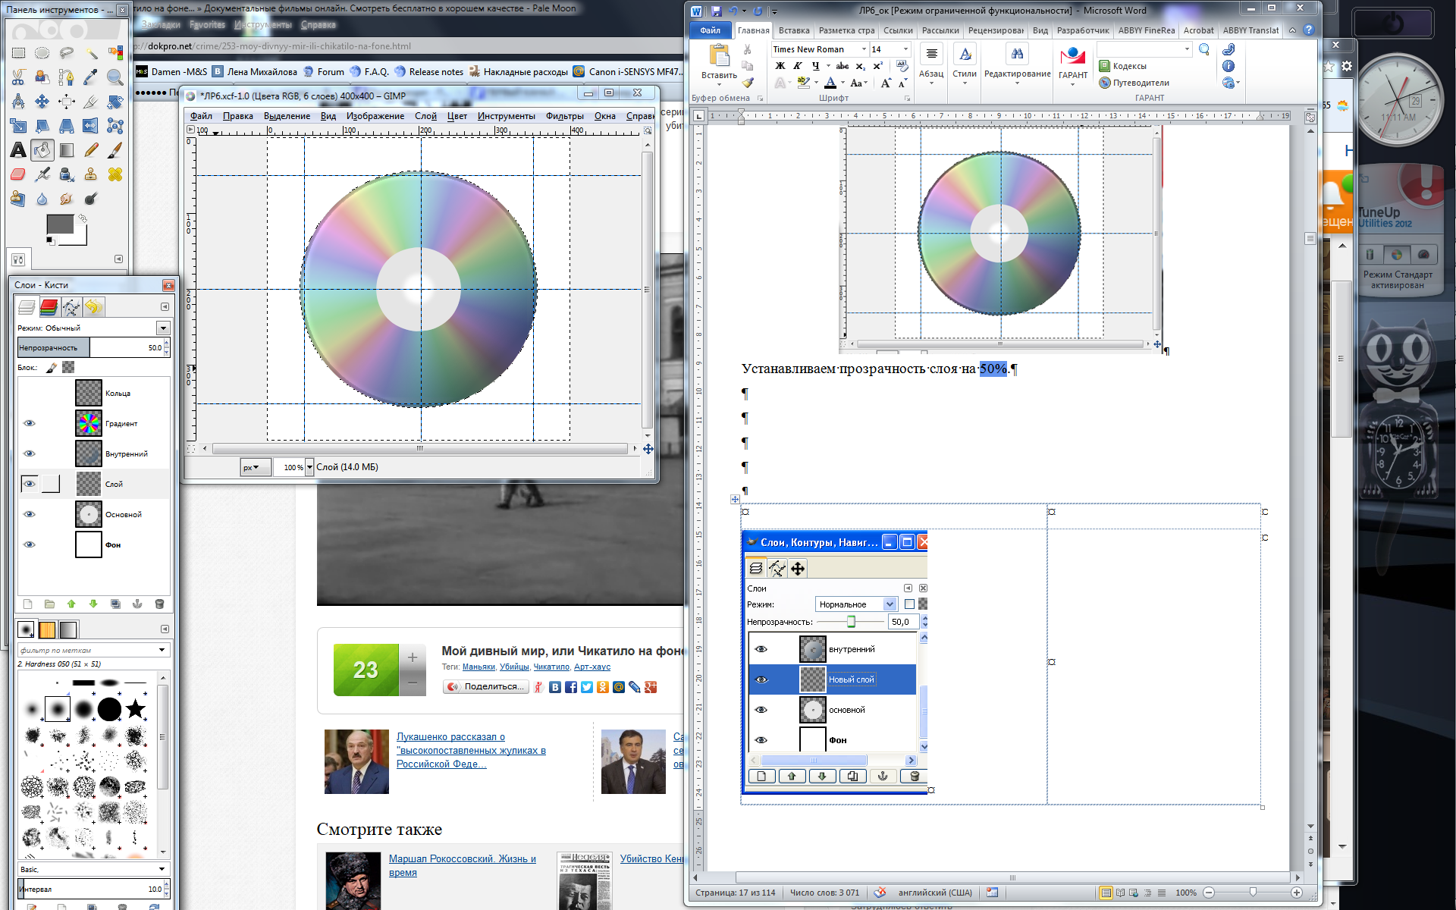This screenshot has width=1456, height=910.
Task: Create a new layer in GIMP layers panel
Action: (27, 604)
